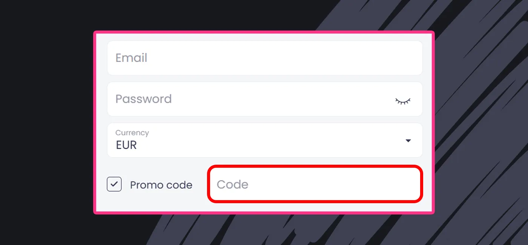Click the small "Currency" field label
Image resolution: width=528 pixels, height=245 pixels.
(132, 133)
